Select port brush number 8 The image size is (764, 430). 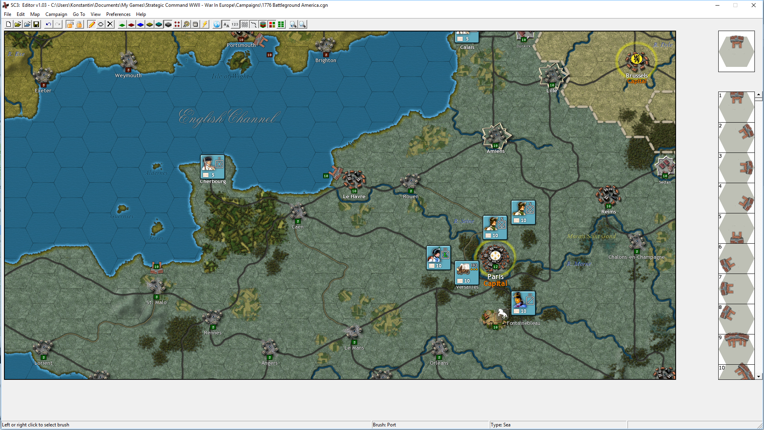tap(737, 319)
